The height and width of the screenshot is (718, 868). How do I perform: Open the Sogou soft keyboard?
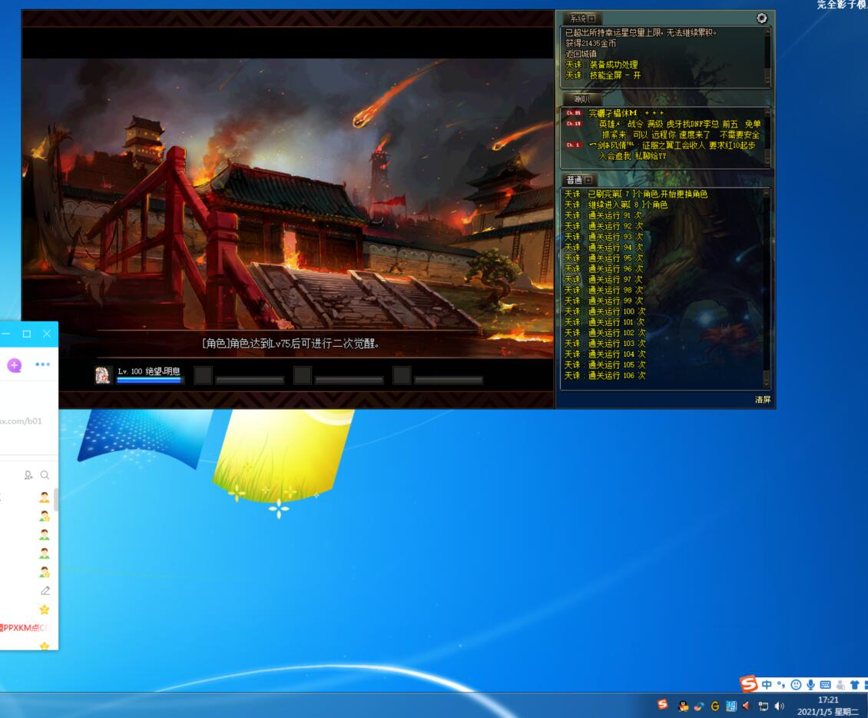[x=825, y=684]
